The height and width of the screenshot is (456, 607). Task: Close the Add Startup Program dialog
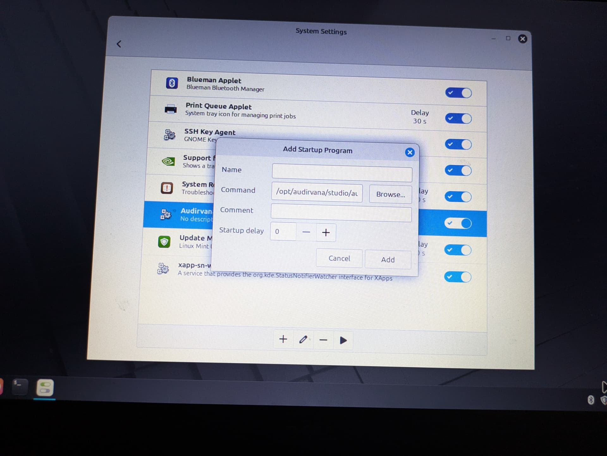[410, 152]
